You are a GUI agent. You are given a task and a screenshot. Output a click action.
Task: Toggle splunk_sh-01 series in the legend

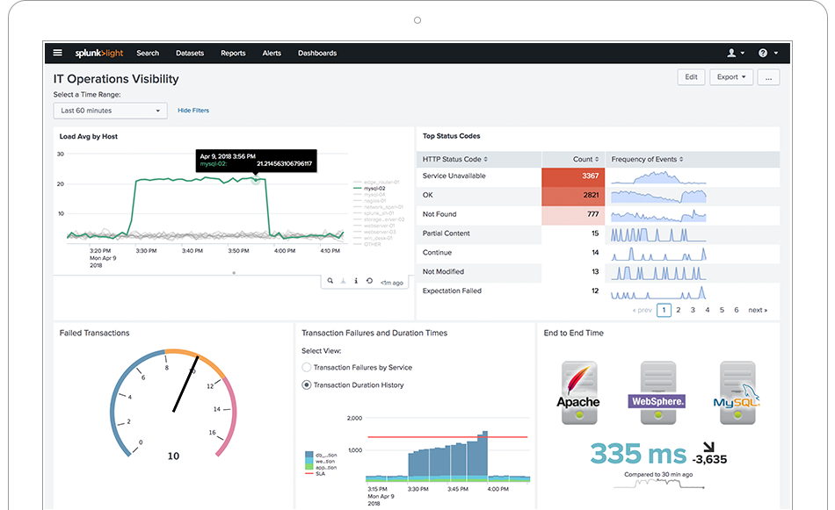point(374,213)
